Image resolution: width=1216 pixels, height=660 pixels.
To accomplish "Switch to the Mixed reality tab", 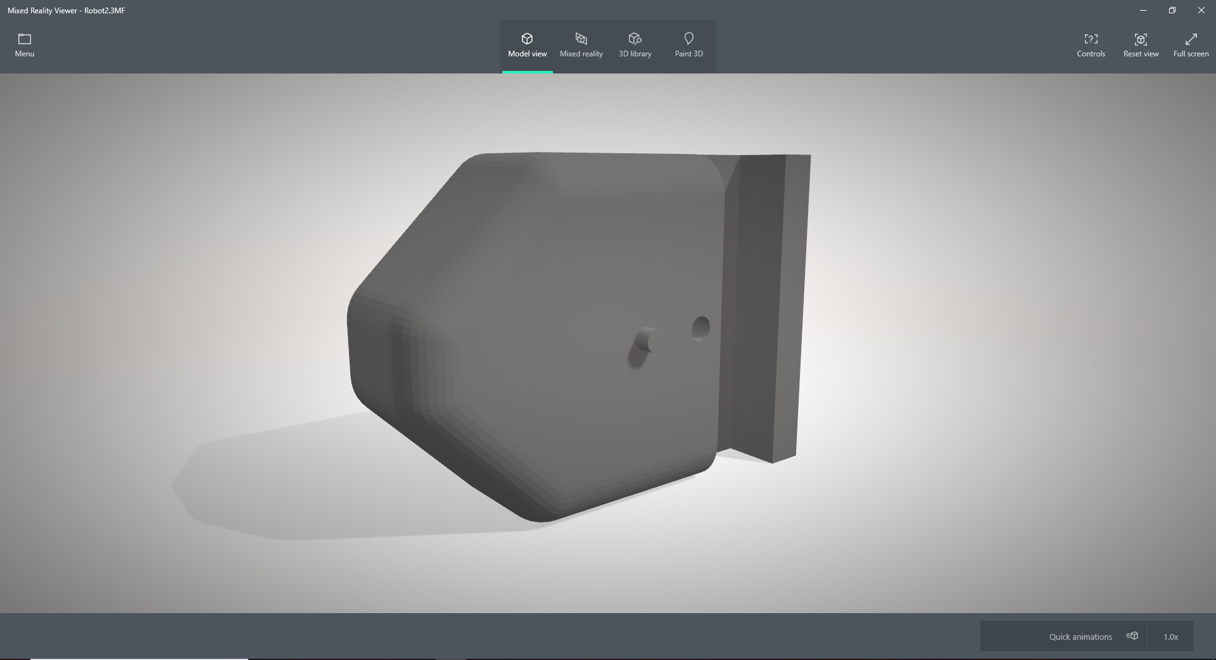I will click(x=581, y=46).
